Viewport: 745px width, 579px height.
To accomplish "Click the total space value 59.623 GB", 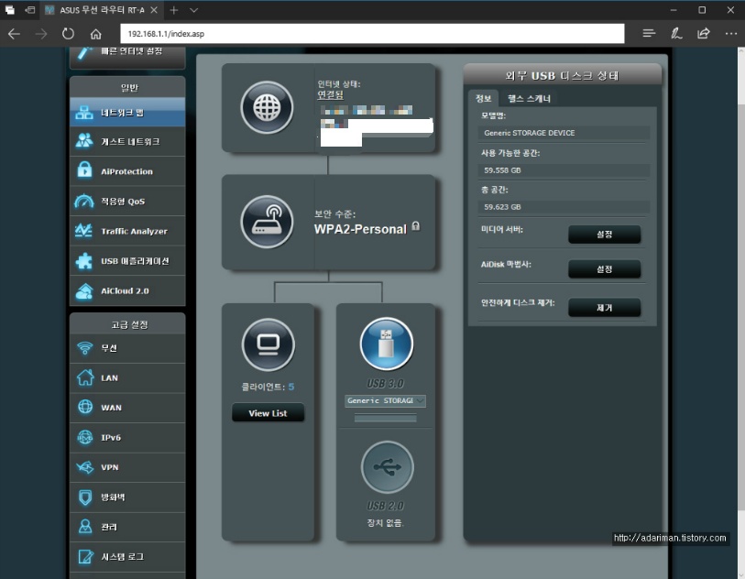I will 502,207.
